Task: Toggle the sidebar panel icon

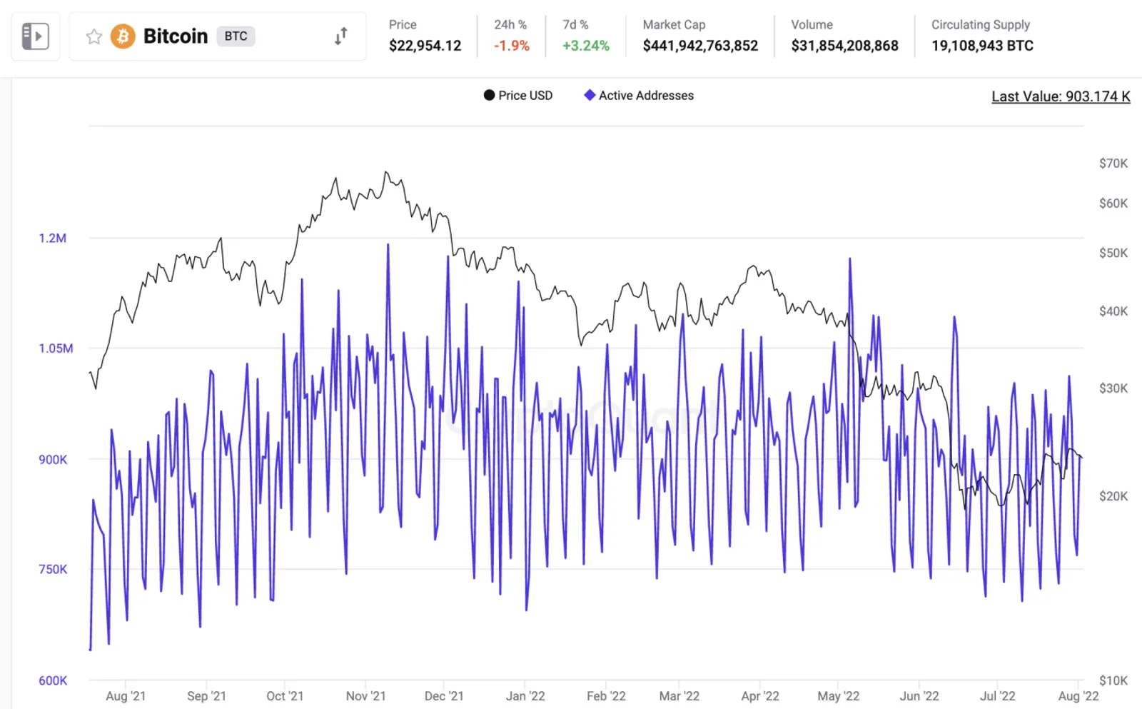Action: coord(36,36)
